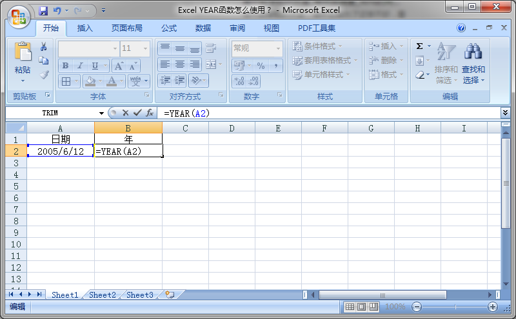The height and width of the screenshot is (319, 516).
Task: Insert a new worksheet tab icon
Action: [x=170, y=295]
